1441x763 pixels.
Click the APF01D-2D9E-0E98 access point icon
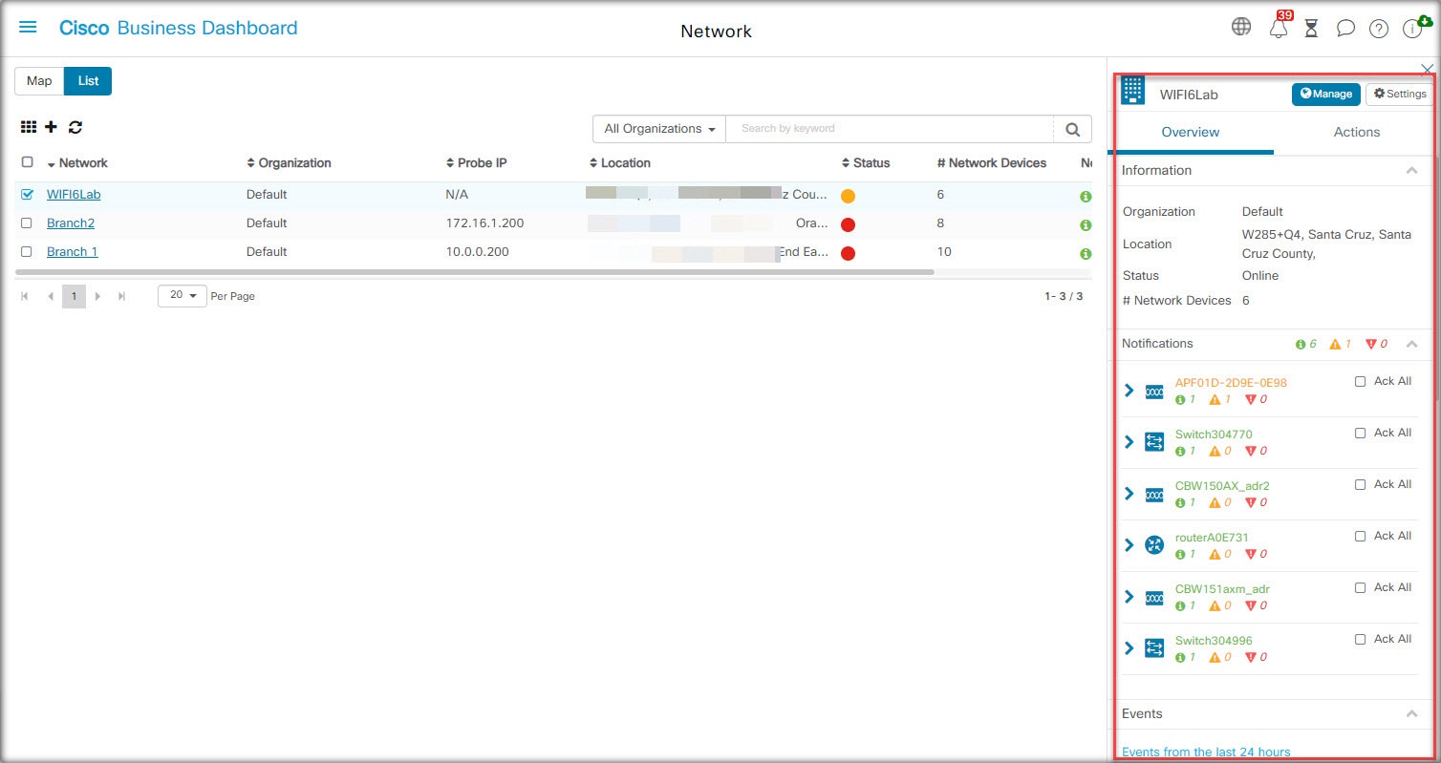1154,391
